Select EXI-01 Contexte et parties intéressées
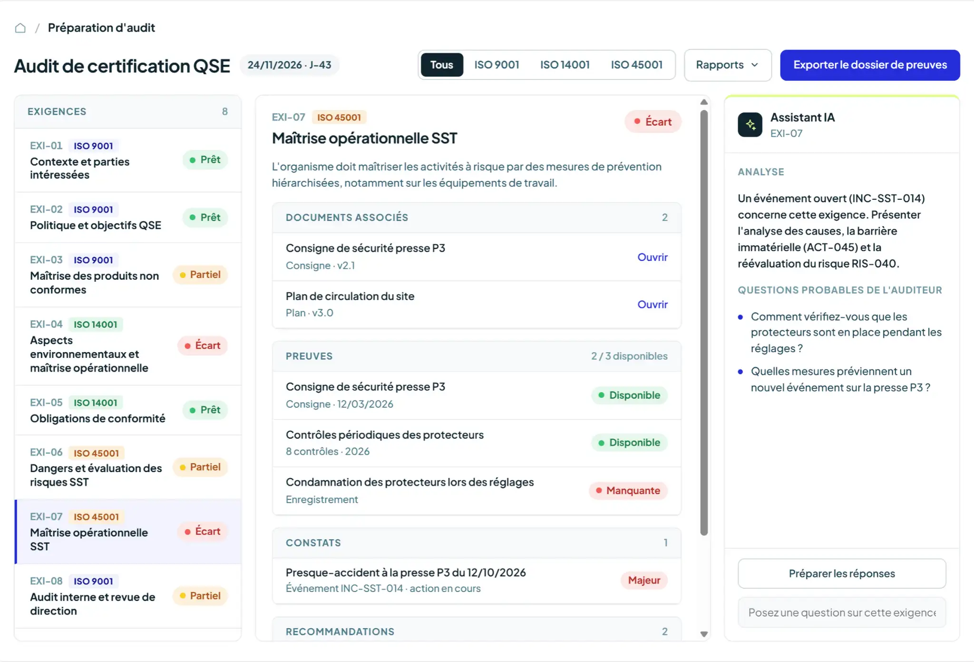 click(128, 160)
